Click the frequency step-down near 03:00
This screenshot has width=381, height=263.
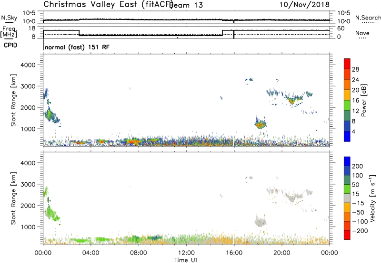[79, 33]
